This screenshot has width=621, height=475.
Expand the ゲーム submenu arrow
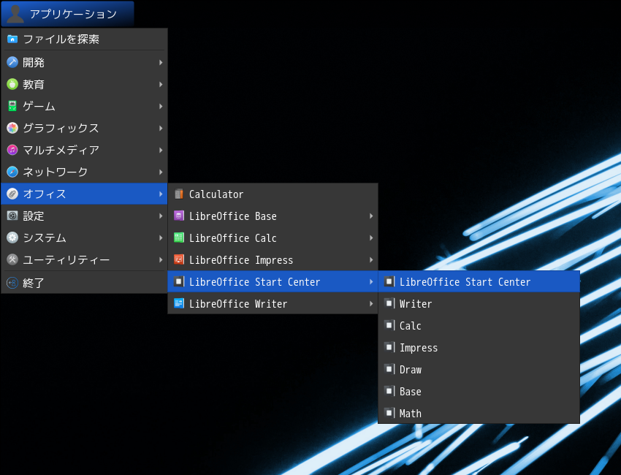coord(161,106)
